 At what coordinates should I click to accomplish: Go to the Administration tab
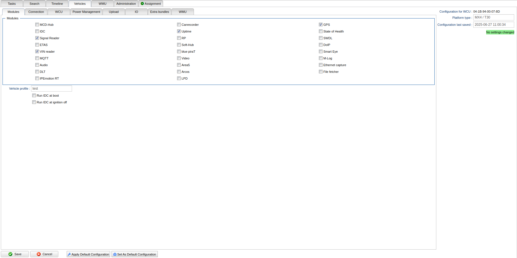tap(126, 4)
